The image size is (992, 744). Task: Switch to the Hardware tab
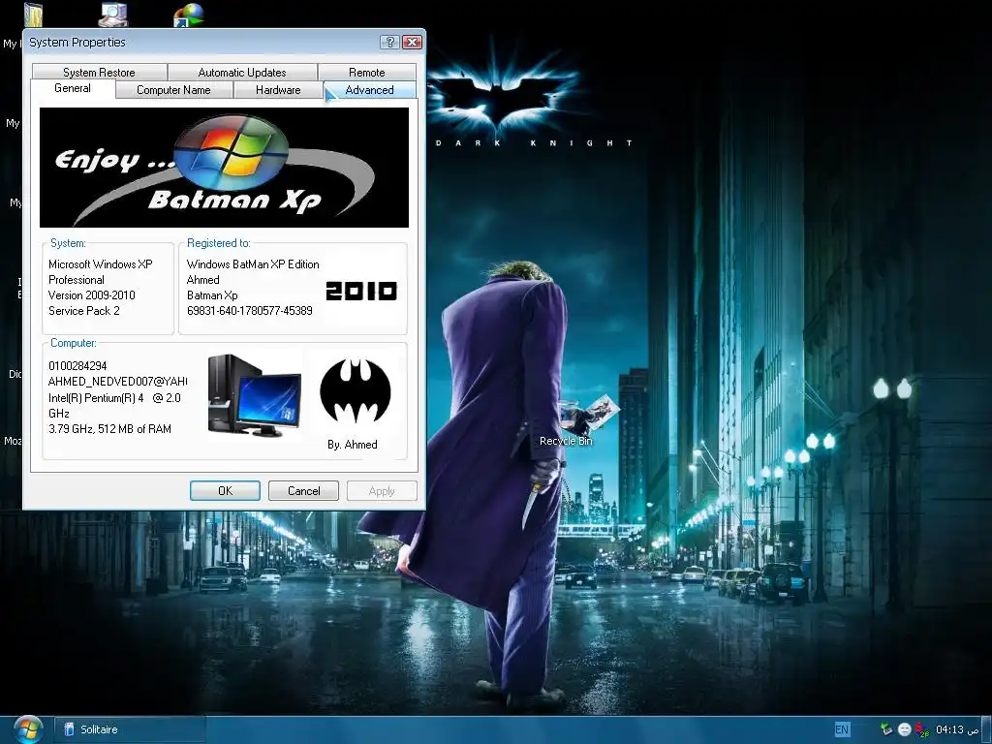tap(278, 90)
